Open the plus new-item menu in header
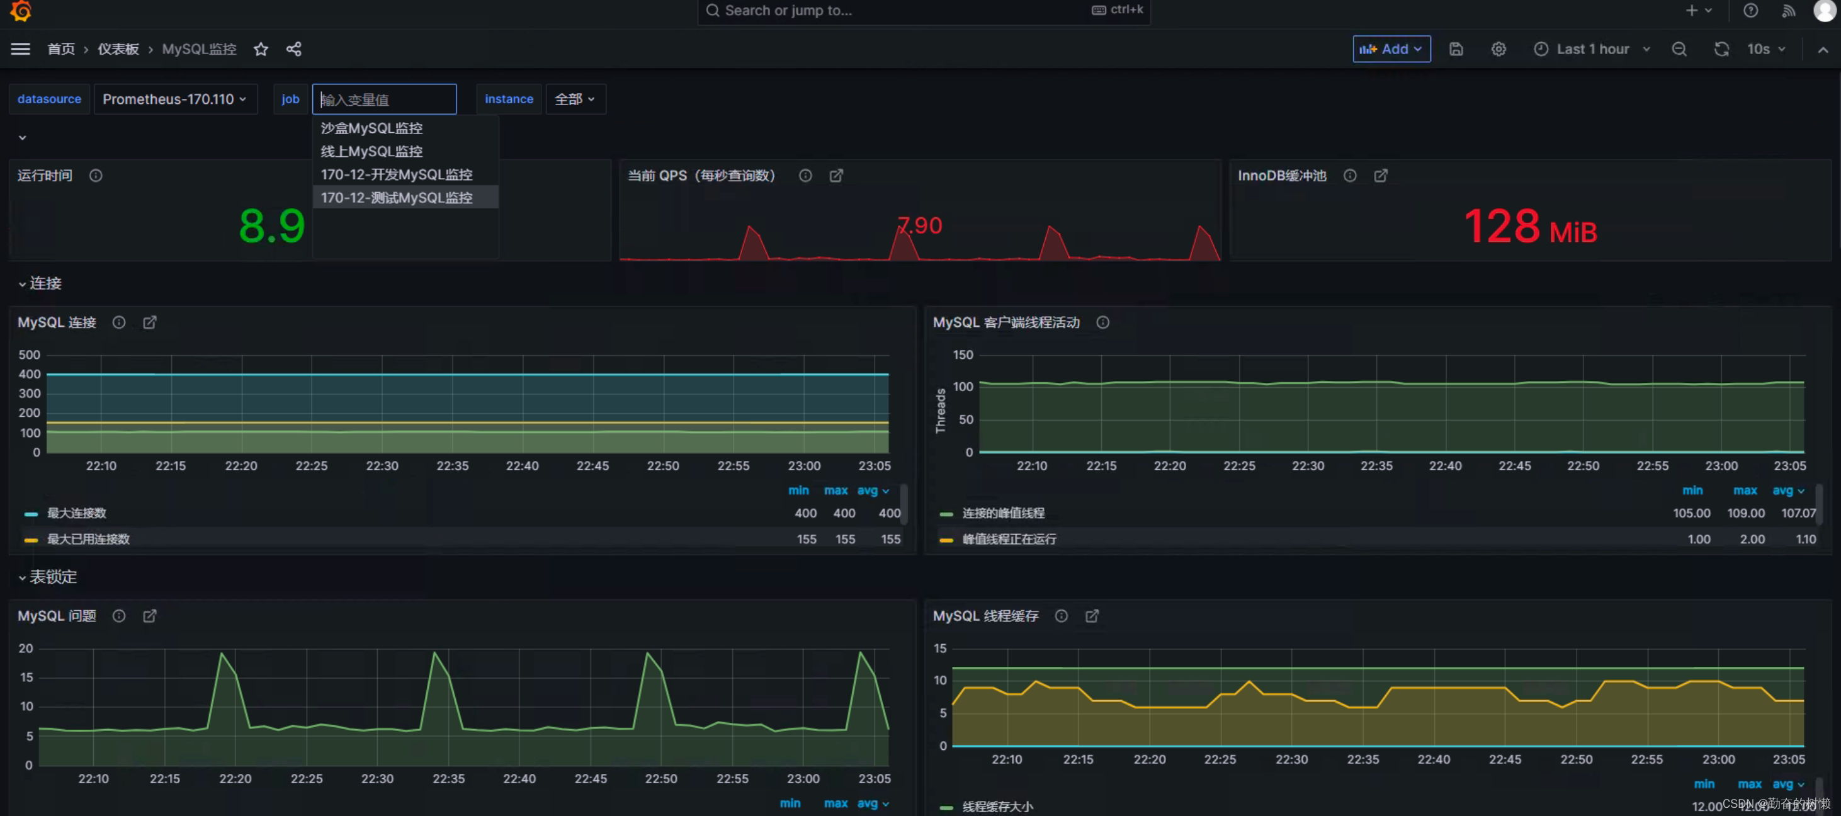1841x816 pixels. point(1699,10)
